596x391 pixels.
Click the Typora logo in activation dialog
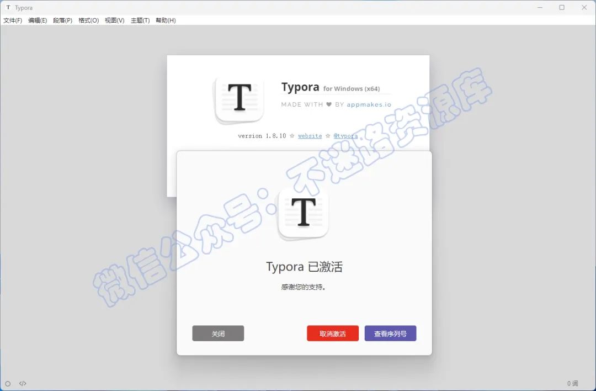(304, 214)
